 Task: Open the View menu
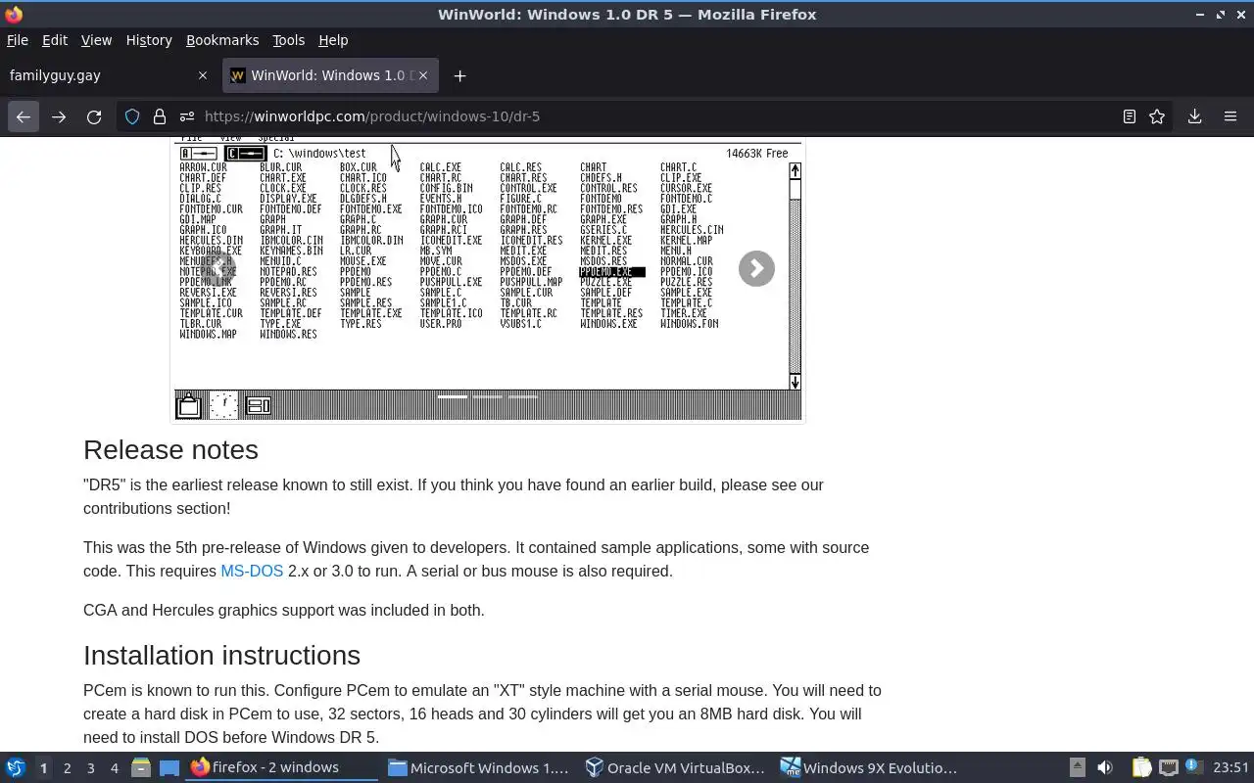point(96,40)
